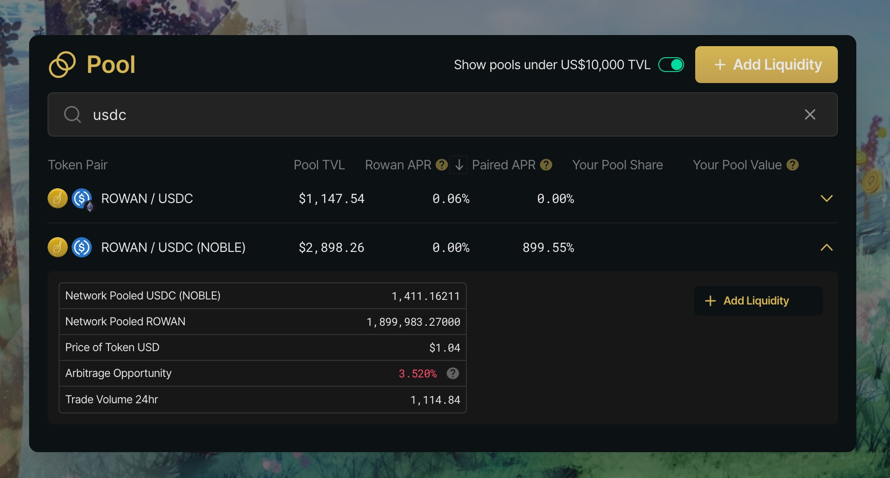
Task: Click the ROWAN / USDC row's USDC token icon
Action: pyautogui.click(x=82, y=199)
